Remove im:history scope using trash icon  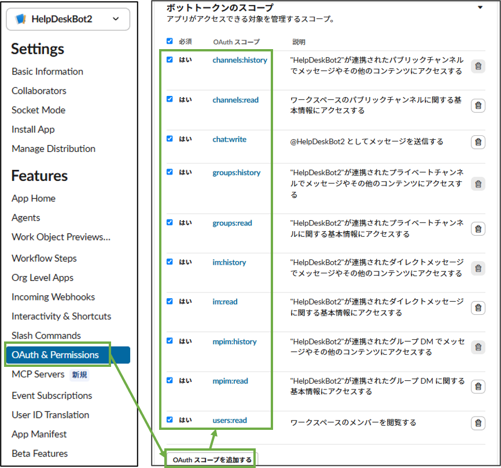coord(478,268)
